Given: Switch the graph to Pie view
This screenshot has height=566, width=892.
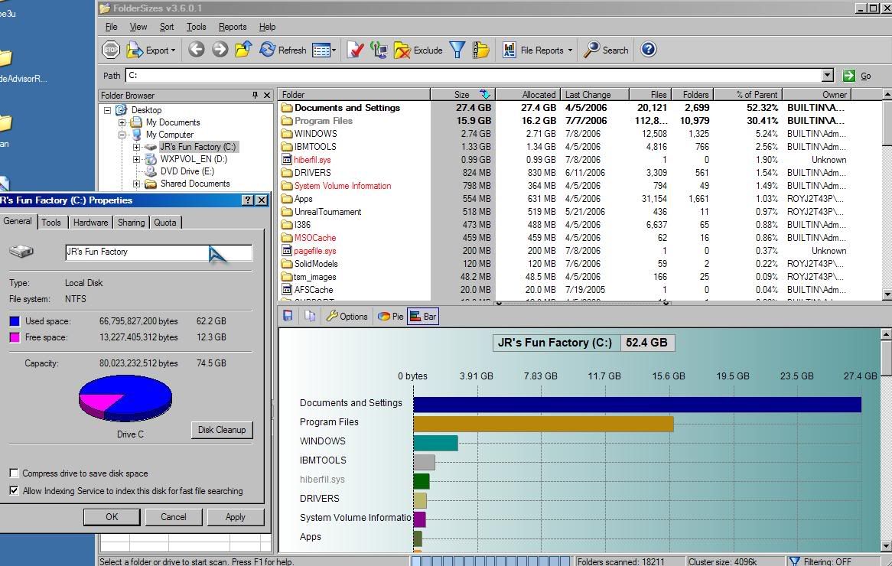Looking at the screenshot, I should coord(391,316).
